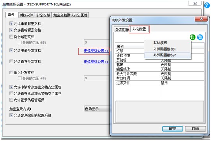This screenshot has width=211, height=141.
Task: Switch to the 常规 tab
Action: point(11,15)
